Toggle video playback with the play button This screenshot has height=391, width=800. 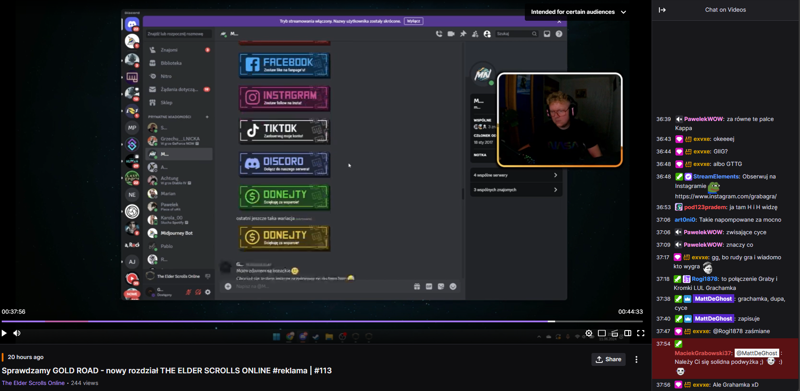point(4,333)
